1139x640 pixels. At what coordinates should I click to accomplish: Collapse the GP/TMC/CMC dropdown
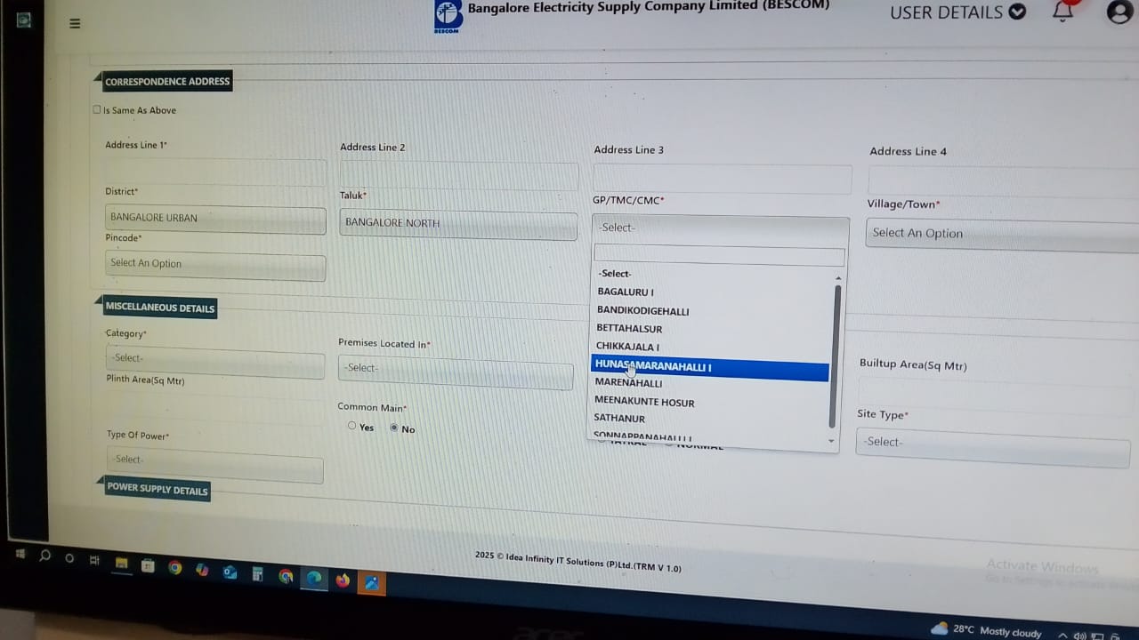721,228
